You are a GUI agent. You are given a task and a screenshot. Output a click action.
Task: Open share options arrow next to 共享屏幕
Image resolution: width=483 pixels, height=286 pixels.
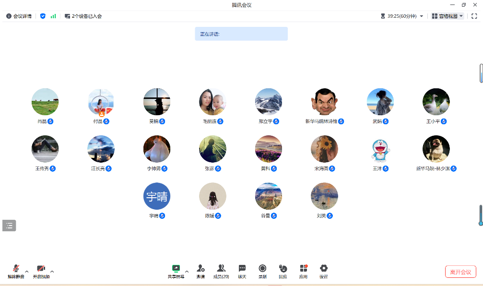tap(187, 271)
